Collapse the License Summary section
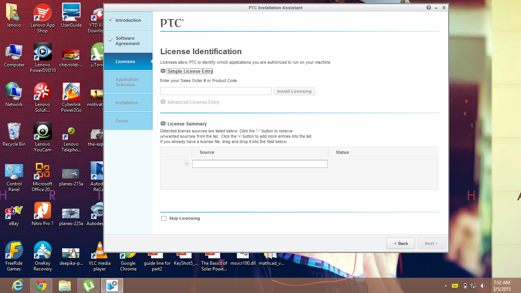This screenshot has width=521, height=293. tap(163, 124)
